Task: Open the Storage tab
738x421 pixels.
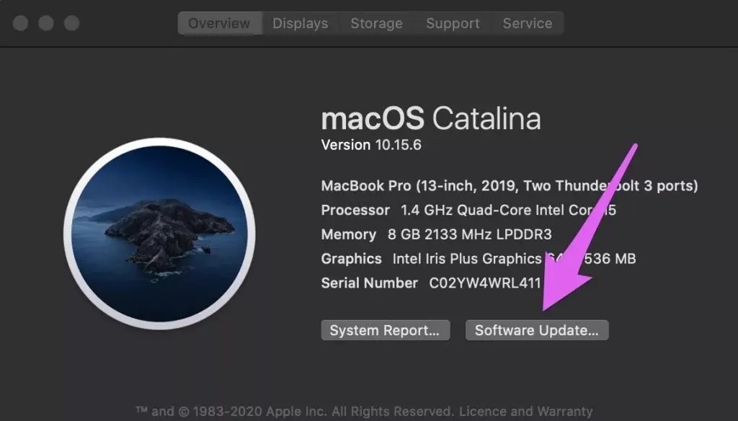Action: (x=376, y=23)
